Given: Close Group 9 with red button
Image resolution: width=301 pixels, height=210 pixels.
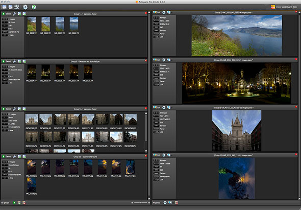Looking at the screenshot, I should pyautogui.click(x=146, y=108).
